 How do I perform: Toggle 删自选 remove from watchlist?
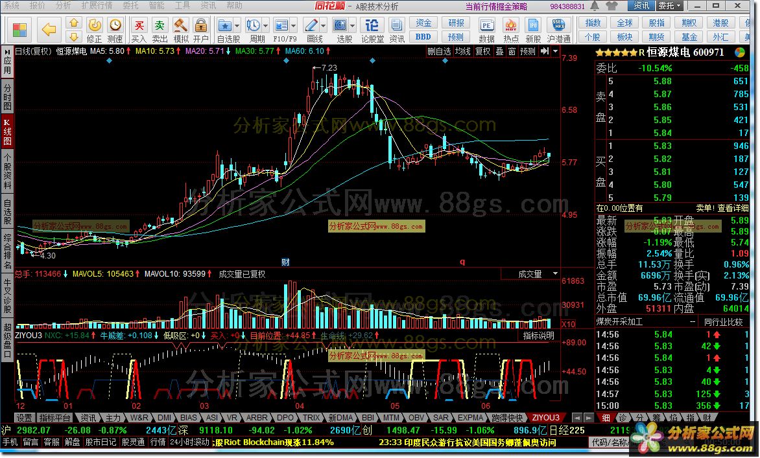[x=439, y=51]
